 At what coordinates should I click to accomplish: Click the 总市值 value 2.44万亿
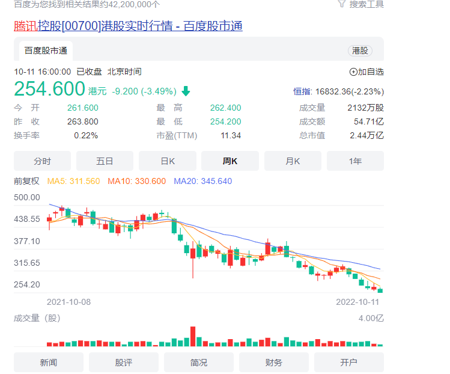coord(366,135)
